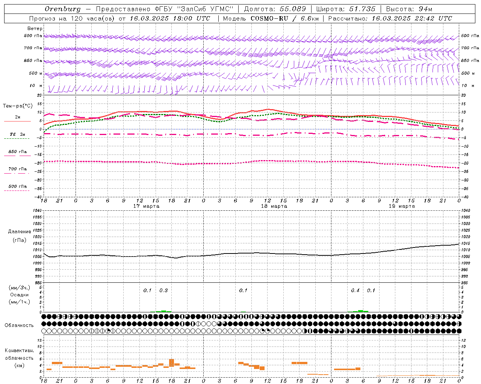Select the (мм/1ч.) precipitation unit label
This screenshot has width=481, height=384.
(20, 301)
